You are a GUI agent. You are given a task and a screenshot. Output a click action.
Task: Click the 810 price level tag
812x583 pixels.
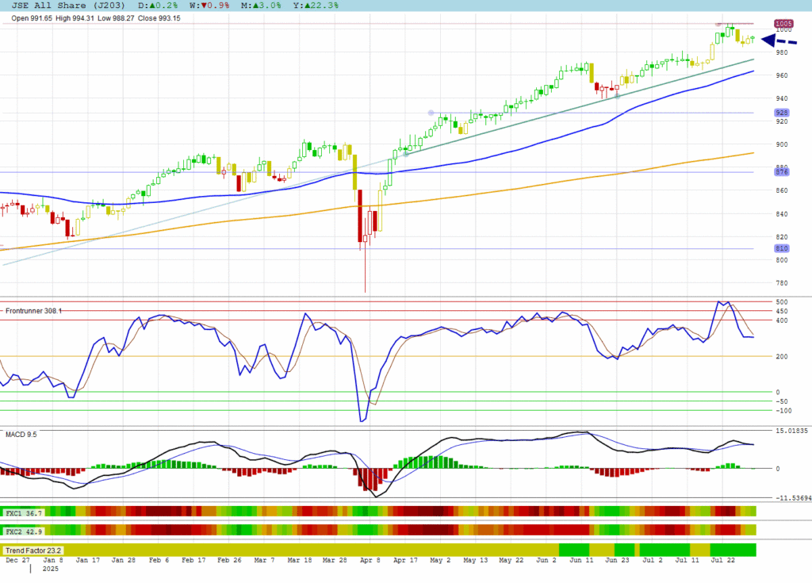[x=781, y=248]
